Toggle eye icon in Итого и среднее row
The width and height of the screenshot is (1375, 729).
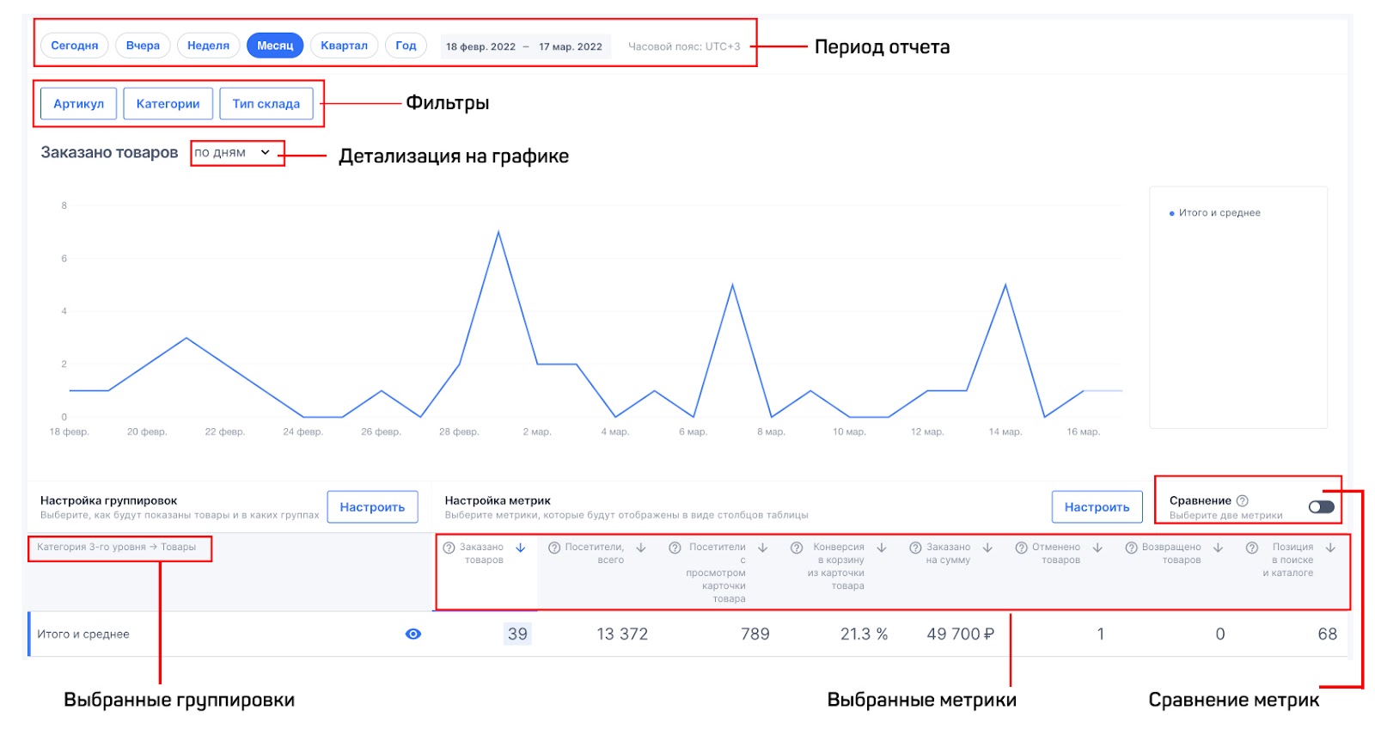(413, 634)
